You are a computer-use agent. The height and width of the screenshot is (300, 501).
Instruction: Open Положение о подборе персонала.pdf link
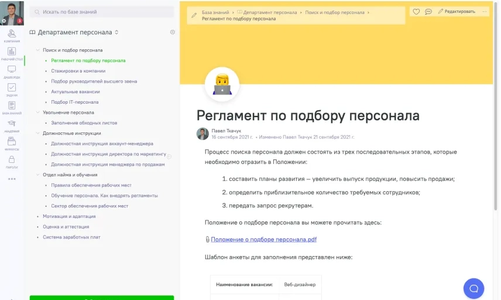(x=263, y=240)
